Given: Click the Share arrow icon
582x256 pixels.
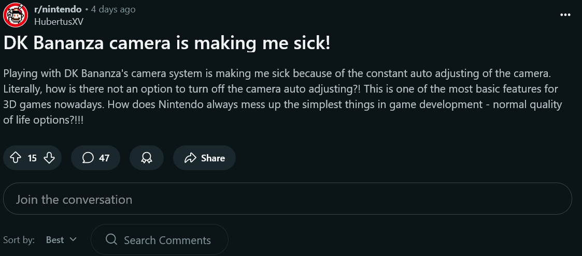Looking at the screenshot, I should [x=190, y=158].
